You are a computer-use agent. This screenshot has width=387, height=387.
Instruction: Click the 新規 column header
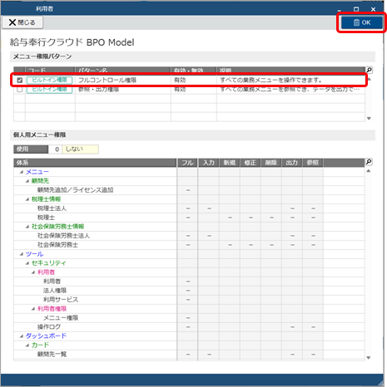point(230,163)
